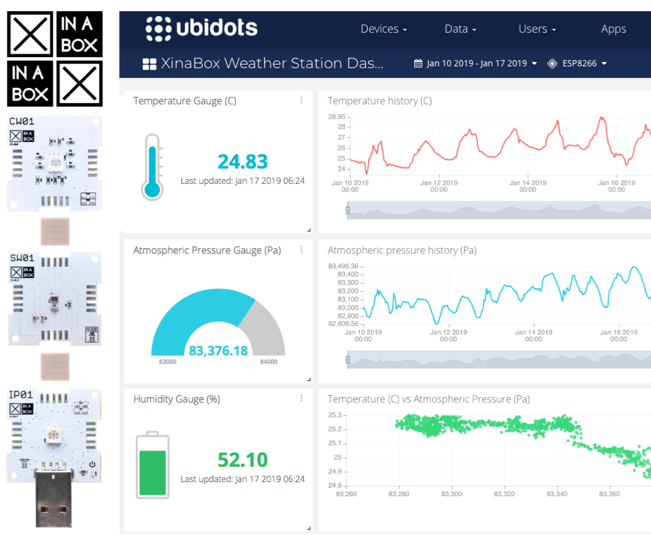Click the Ubidots logo icon
Screen dimensions: 651x542
pyautogui.click(x=159, y=29)
